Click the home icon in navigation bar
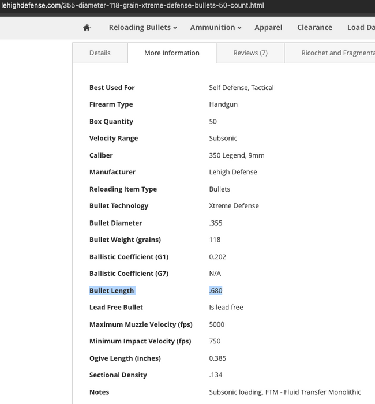This screenshot has height=404, width=375. coord(87,28)
